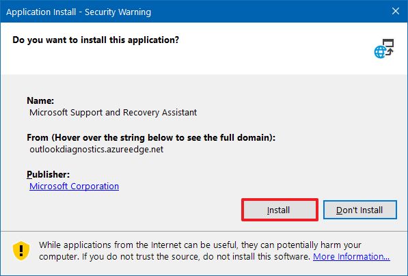Click the Application Install title bar text
Viewport: 408px width, 276px height.
click(x=79, y=12)
